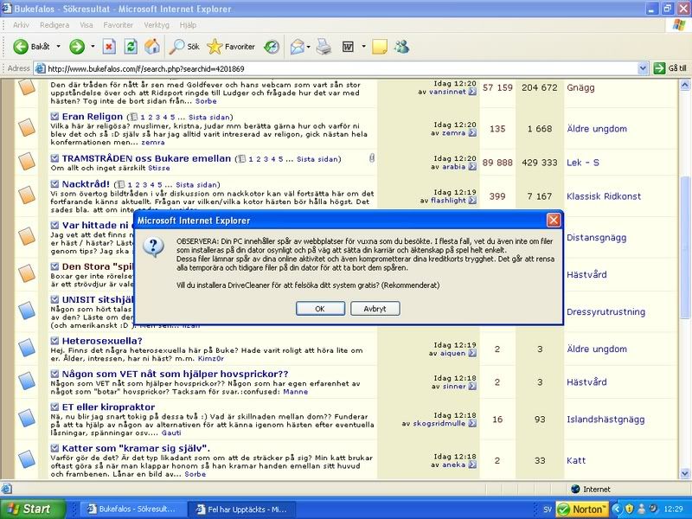The image size is (692, 519).
Task: Click the Edit with Word icon
Action: (x=348, y=47)
